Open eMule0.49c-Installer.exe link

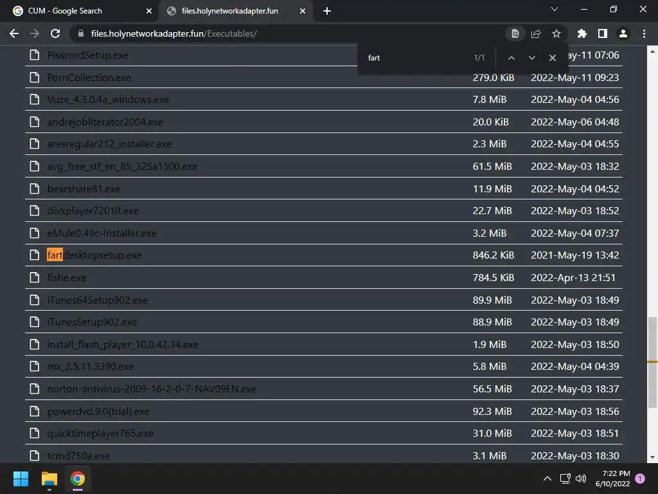coord(102,233)
